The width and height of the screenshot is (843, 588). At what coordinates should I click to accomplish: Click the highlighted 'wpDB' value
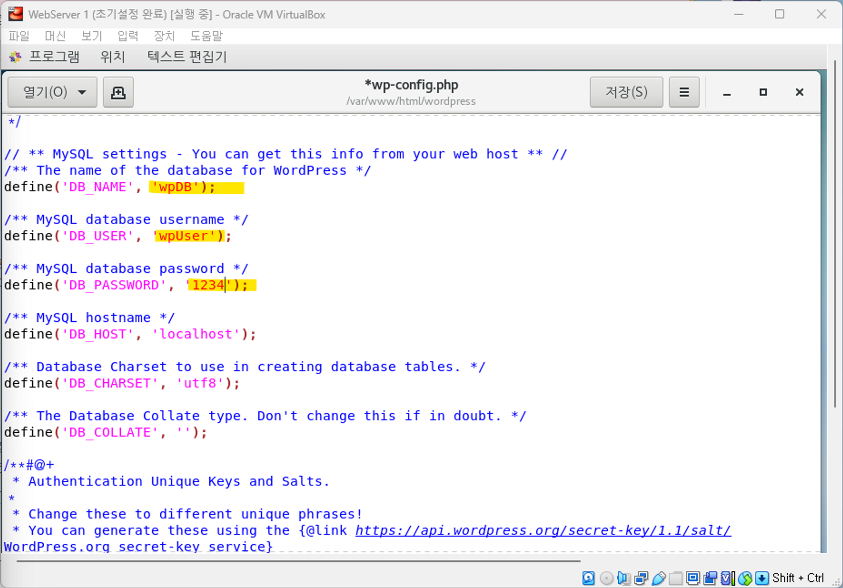pos(175,187)
